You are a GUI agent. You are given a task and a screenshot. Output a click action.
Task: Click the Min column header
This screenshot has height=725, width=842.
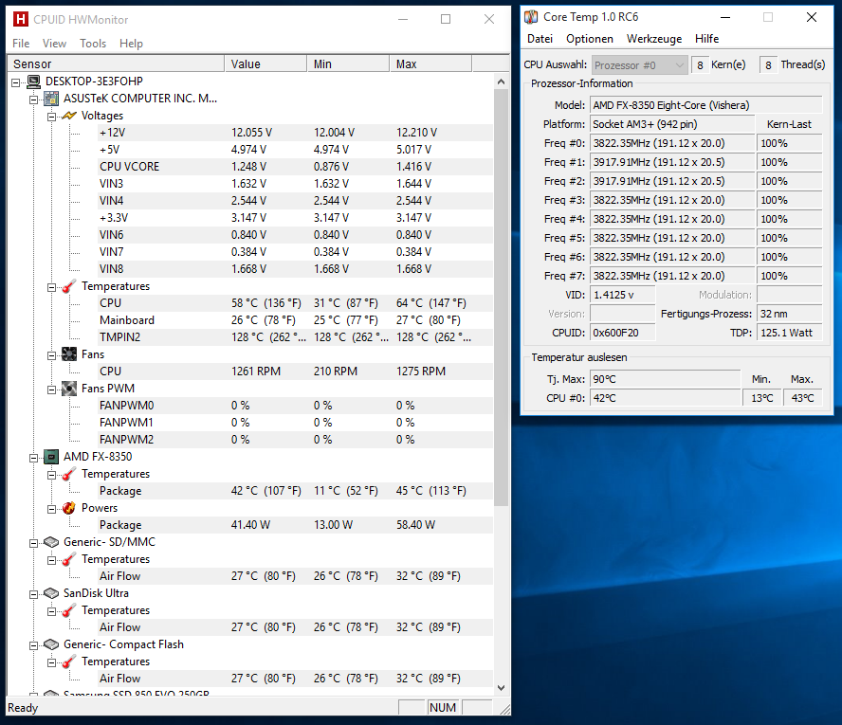(349, 63)
